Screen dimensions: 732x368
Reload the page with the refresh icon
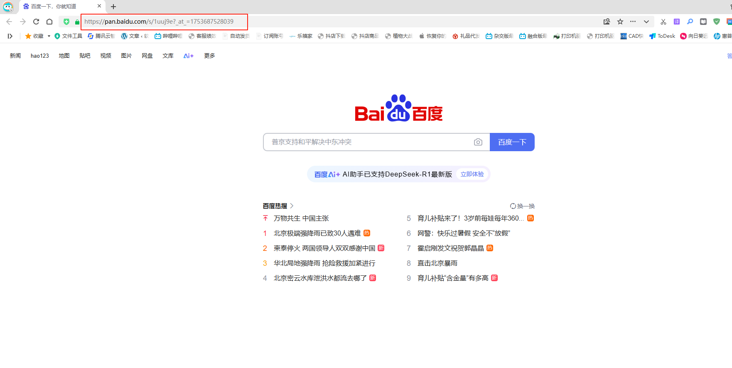(36, 22)
